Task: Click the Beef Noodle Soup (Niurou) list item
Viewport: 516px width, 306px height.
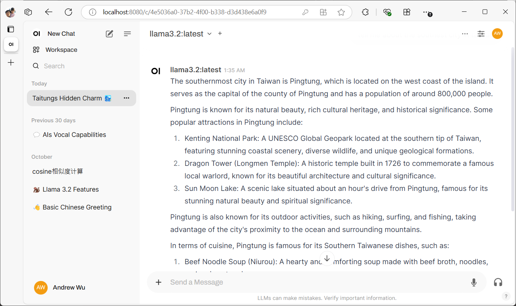Action: (336, 262)
